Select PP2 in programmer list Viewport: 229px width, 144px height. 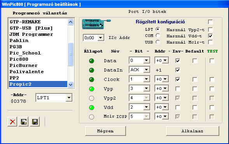[x=38, y=78]
